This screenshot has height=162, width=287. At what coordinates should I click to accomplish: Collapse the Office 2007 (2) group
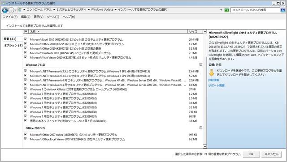(x=201, y=128)
